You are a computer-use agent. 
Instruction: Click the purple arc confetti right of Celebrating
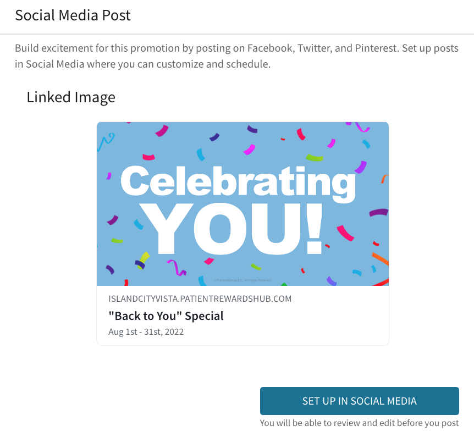pos(361,167)
